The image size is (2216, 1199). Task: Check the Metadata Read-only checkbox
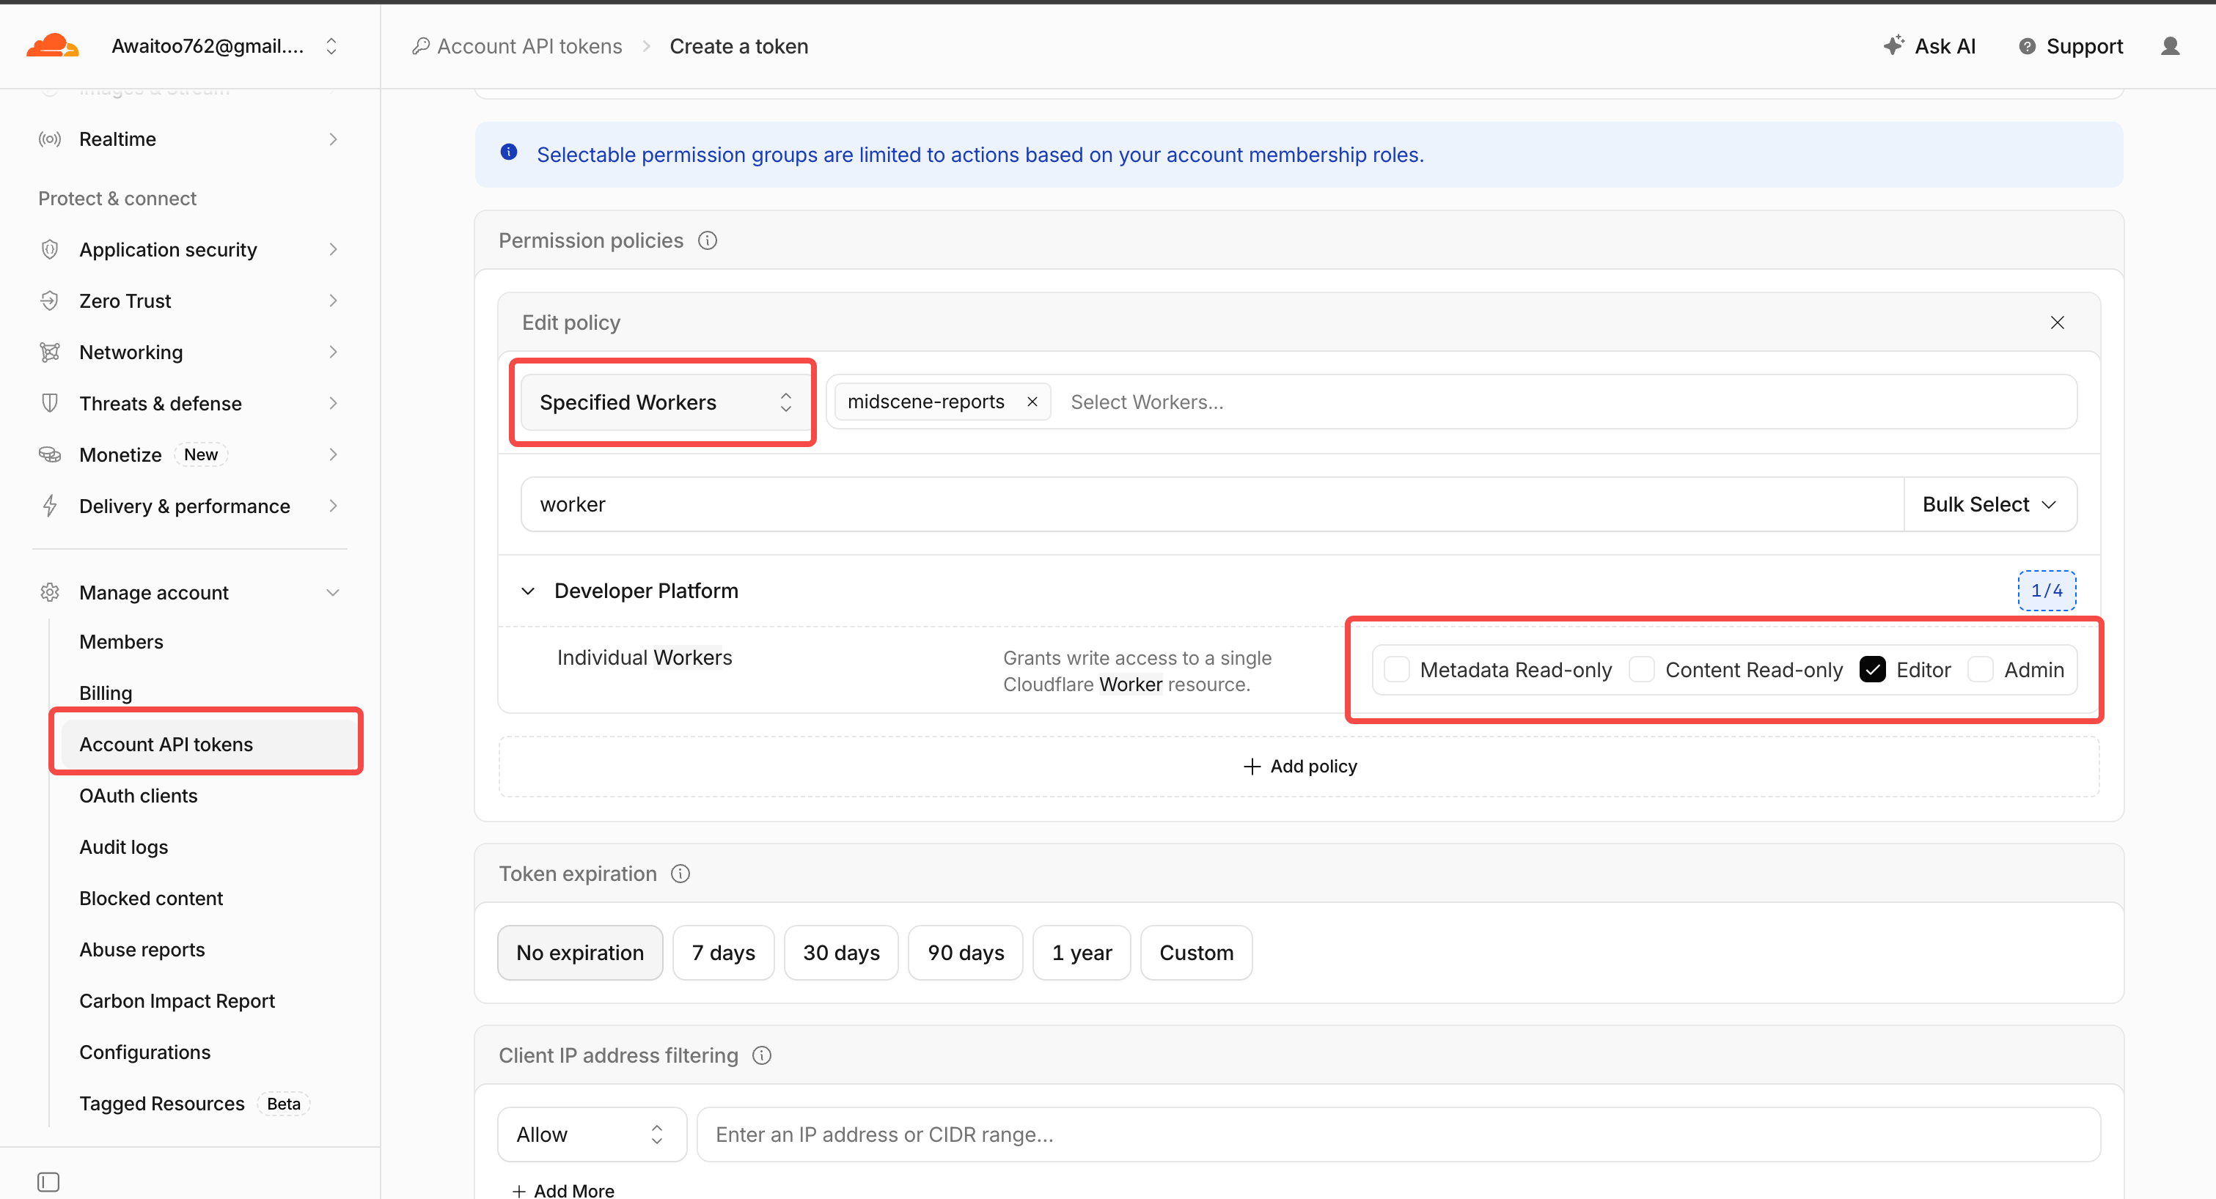coord(1397,670)
